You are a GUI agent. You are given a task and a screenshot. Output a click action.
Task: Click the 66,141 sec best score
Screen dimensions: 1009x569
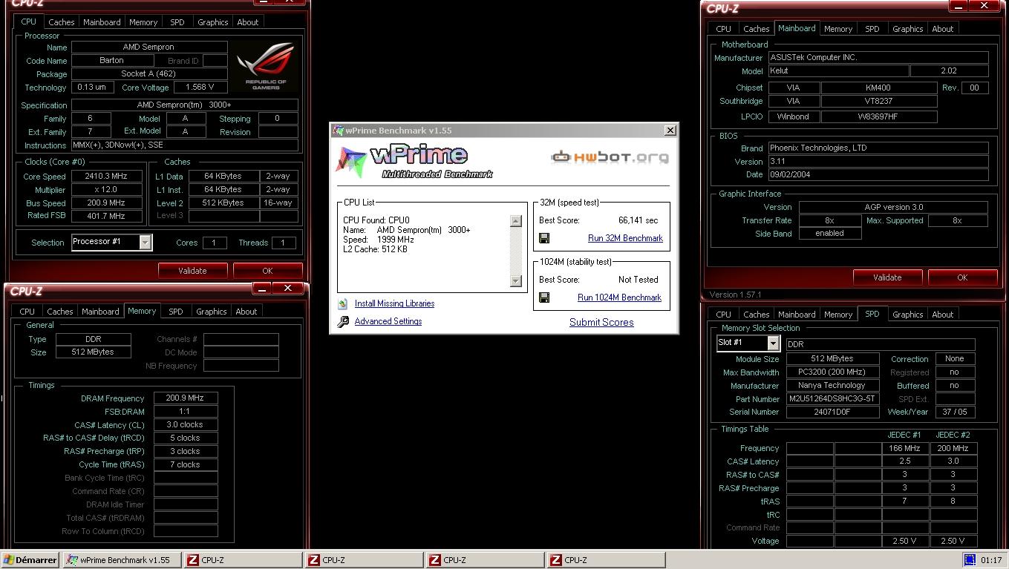[638, 220]
